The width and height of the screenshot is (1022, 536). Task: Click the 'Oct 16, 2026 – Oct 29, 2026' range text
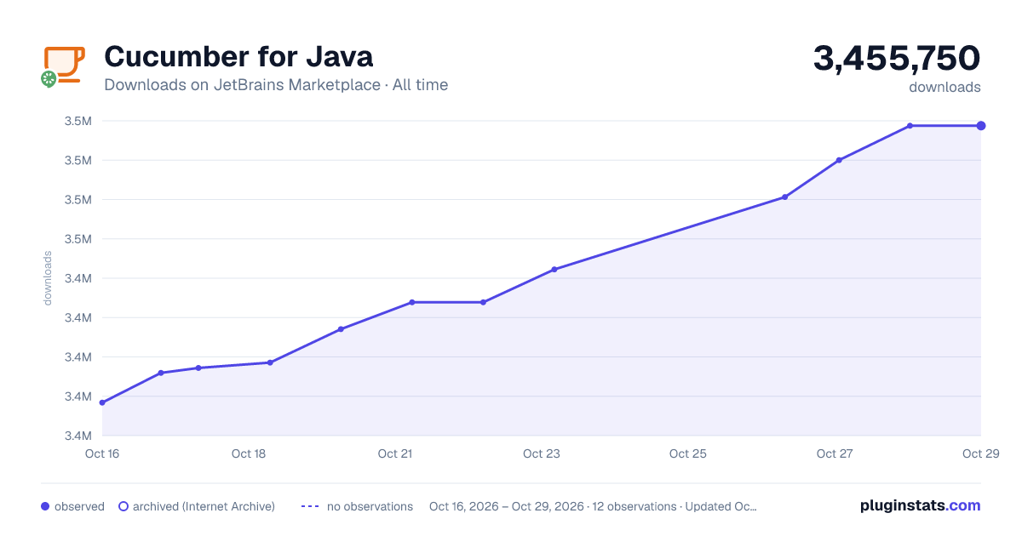(507, 506)
